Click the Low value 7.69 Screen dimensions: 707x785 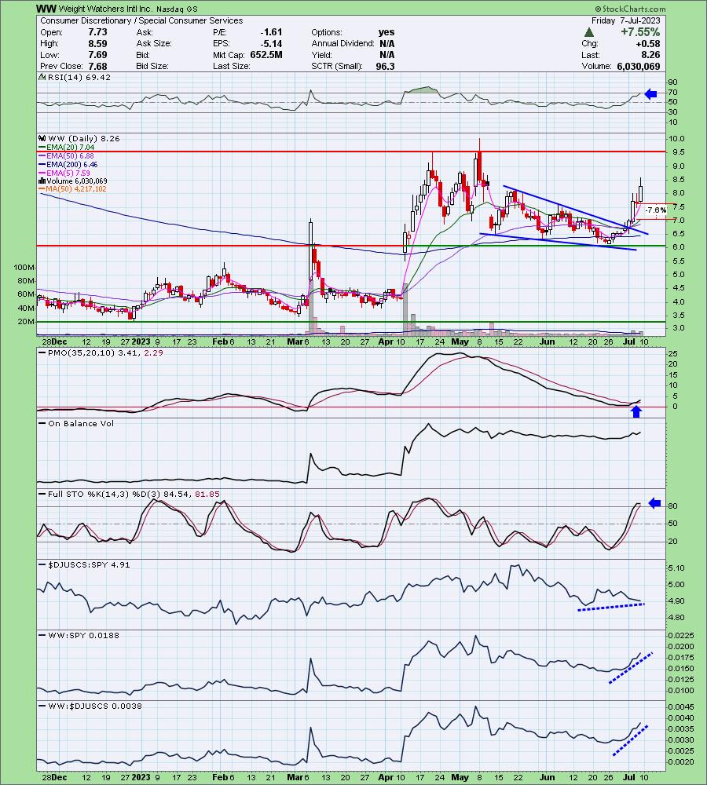[x=97, y=55]
